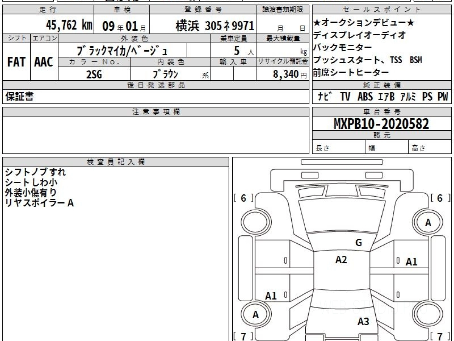Select the front wheel marked A
Viewport: 454px width, 341px height.
(428, 223)
